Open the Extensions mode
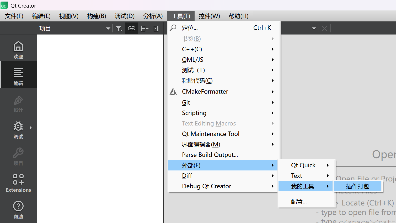The height and width of the screenshot is (223, 396). click(x=18, y=183)
